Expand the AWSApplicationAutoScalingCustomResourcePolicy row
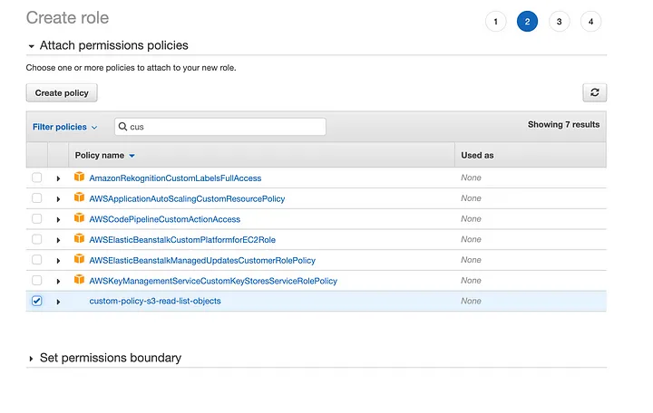Viewport: 653px width, 413px height. tap(58, 199)
